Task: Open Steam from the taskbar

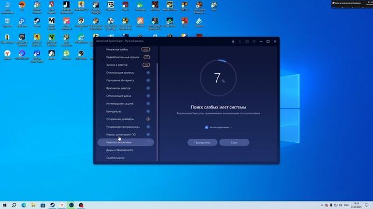Action: coord(52,205)
